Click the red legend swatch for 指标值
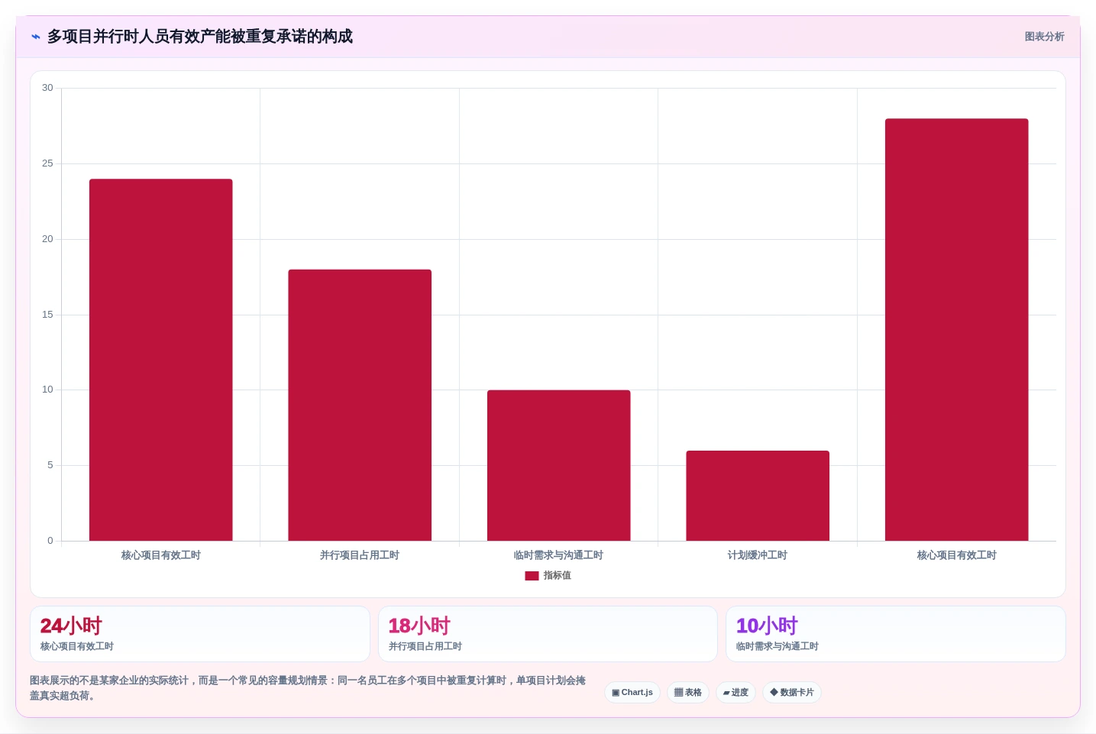 (x=532, y=576)
